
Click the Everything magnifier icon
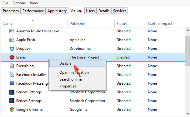pos(12,66)
